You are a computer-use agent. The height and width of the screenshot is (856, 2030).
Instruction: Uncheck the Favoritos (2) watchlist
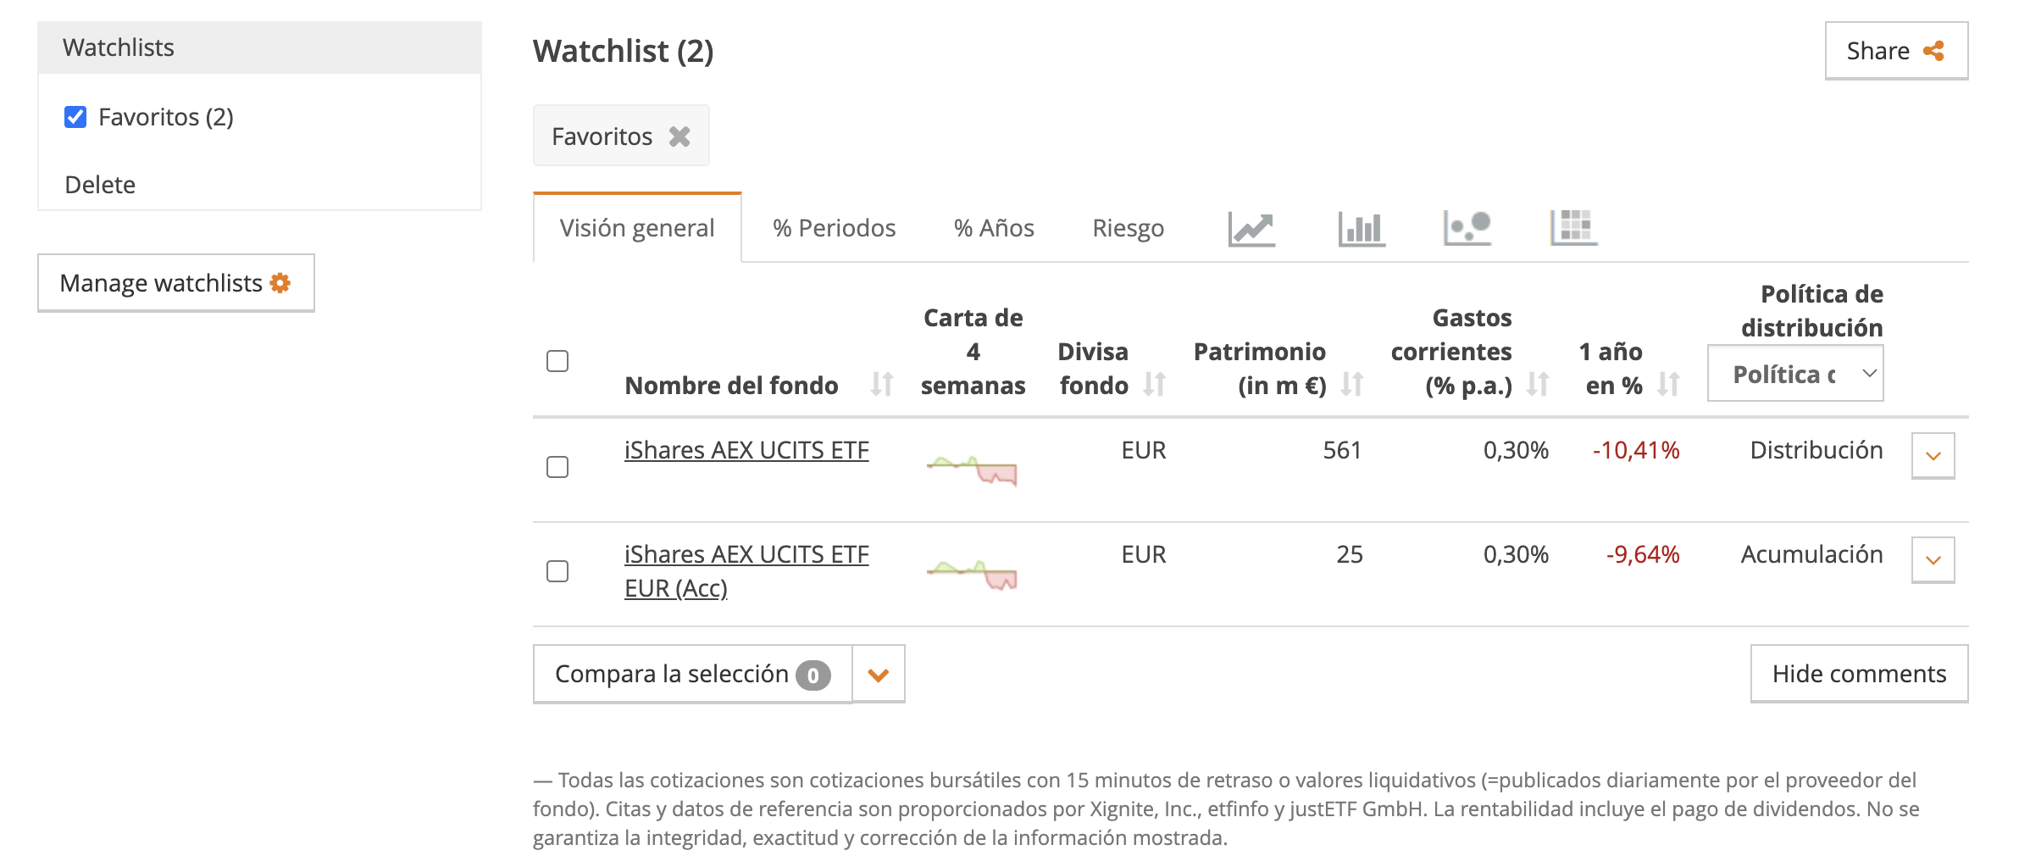tap(75, 116)
